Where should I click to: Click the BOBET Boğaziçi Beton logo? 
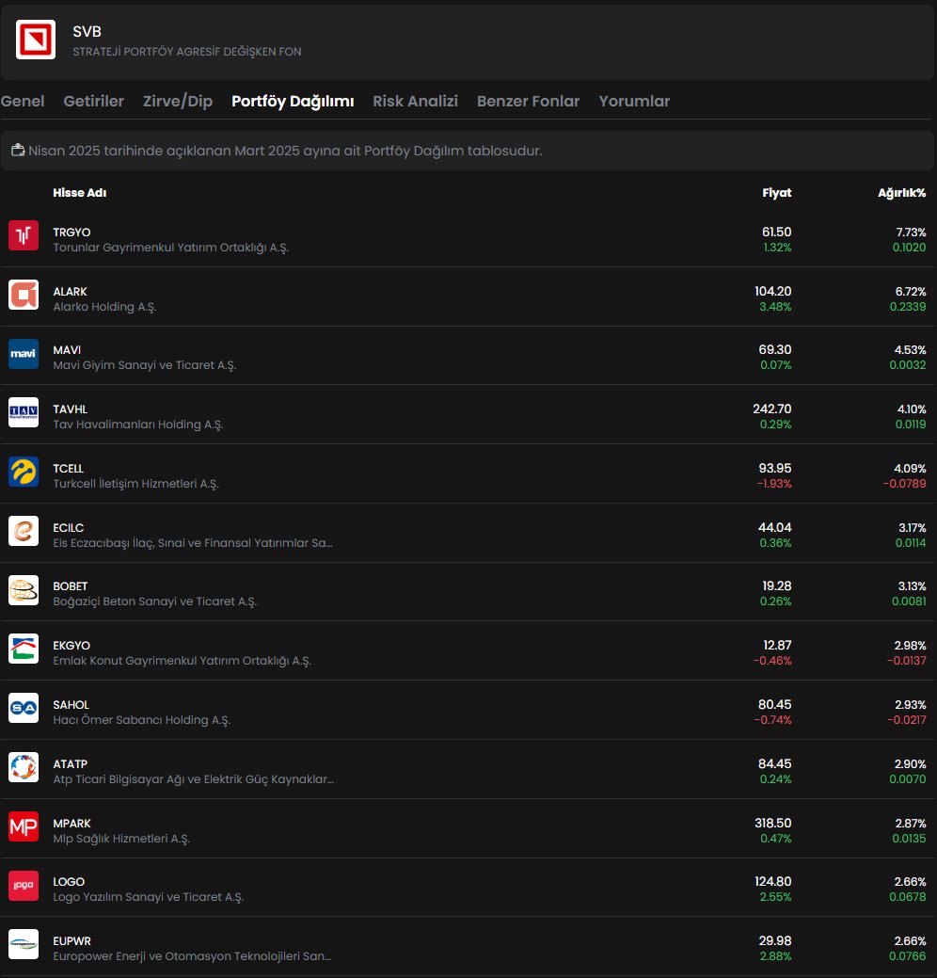pyautogui.click(x=24, y=590)
